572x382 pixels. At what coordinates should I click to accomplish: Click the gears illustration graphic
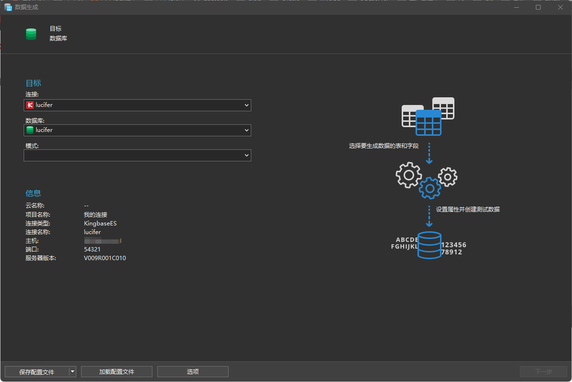click(x=426, y=181)
